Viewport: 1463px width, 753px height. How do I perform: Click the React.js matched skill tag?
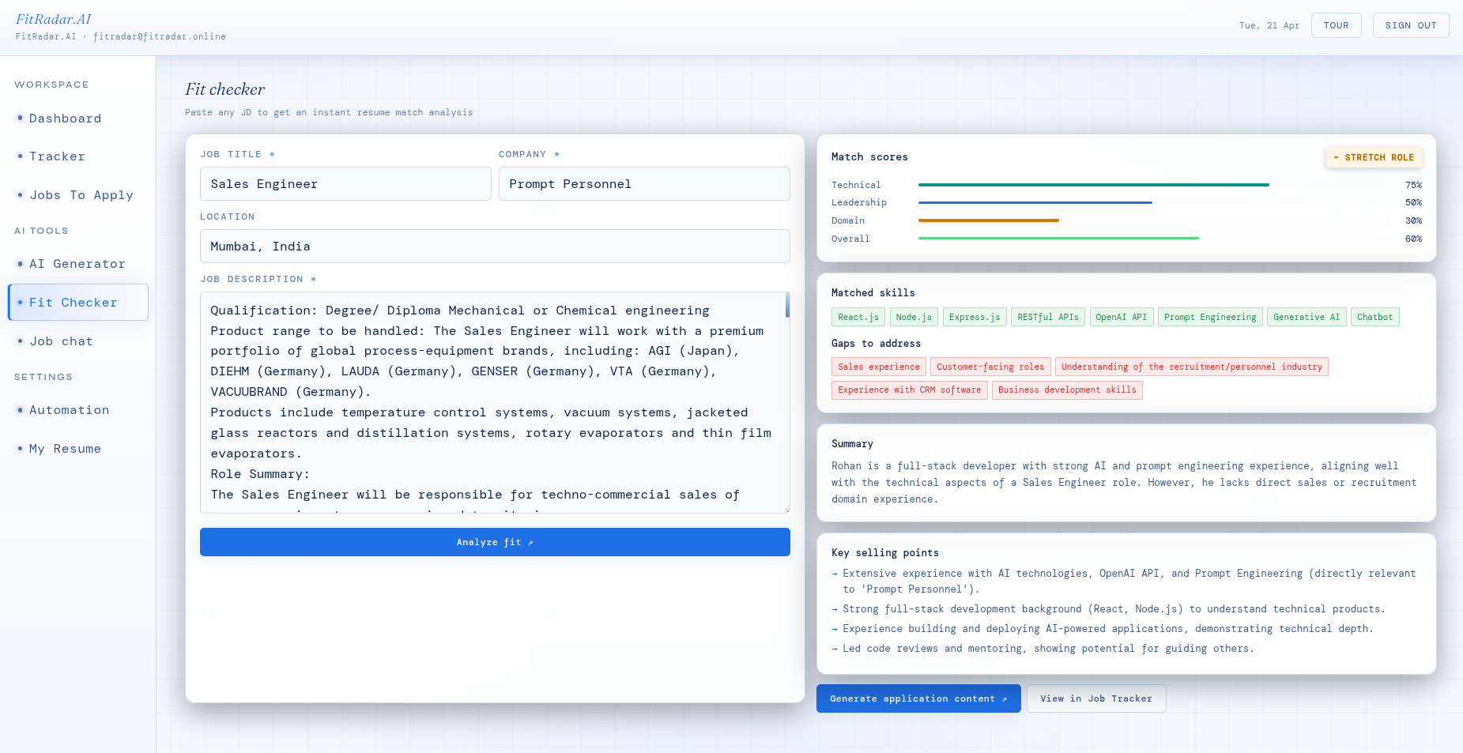(858, 317)
